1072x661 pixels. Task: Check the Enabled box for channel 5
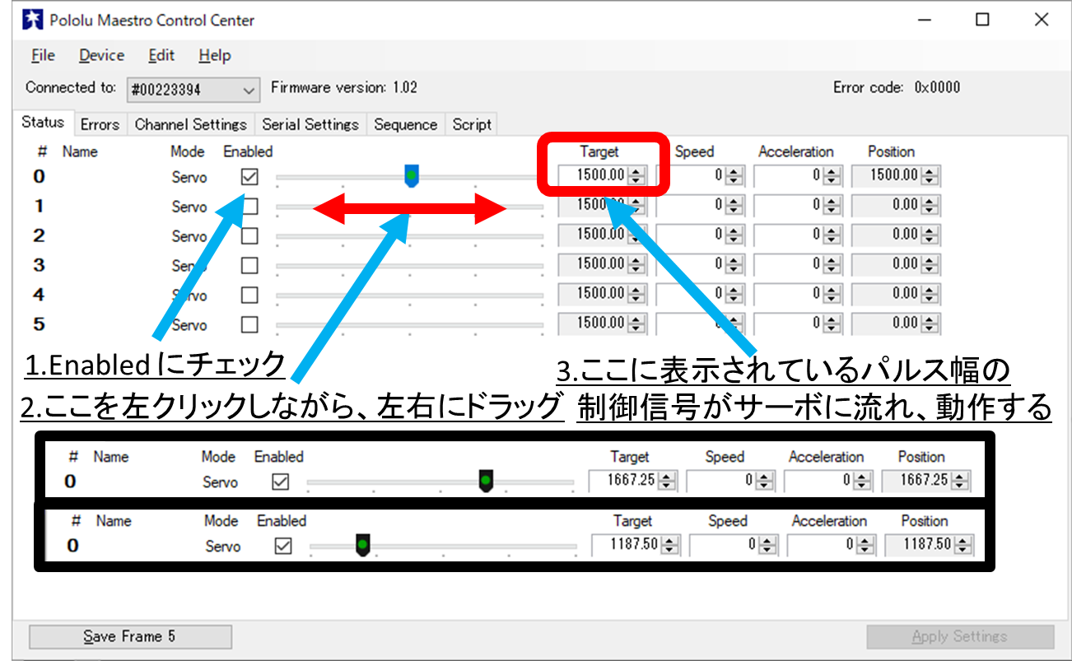click(x=249, y=324)
